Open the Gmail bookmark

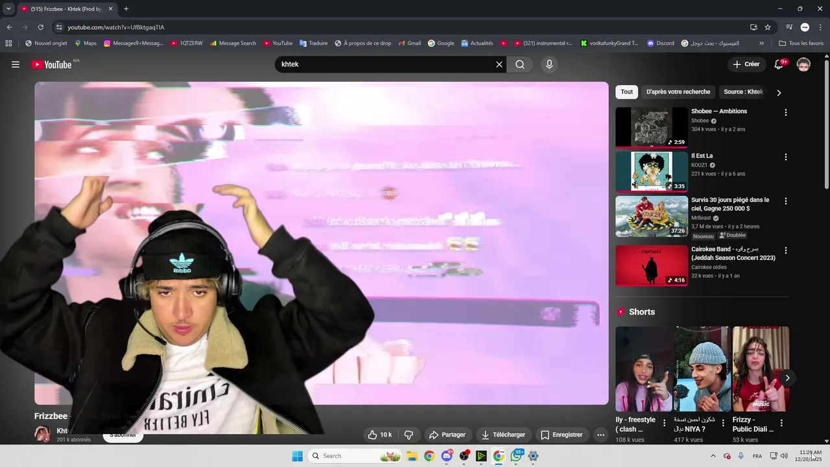(409, 43)
